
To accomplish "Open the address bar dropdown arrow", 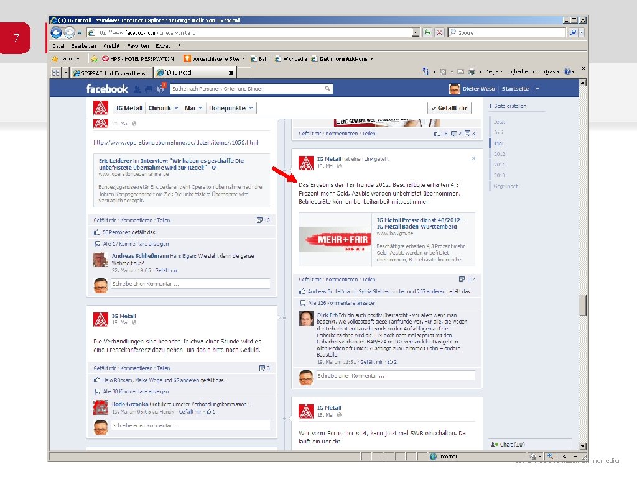I will 415,32.
